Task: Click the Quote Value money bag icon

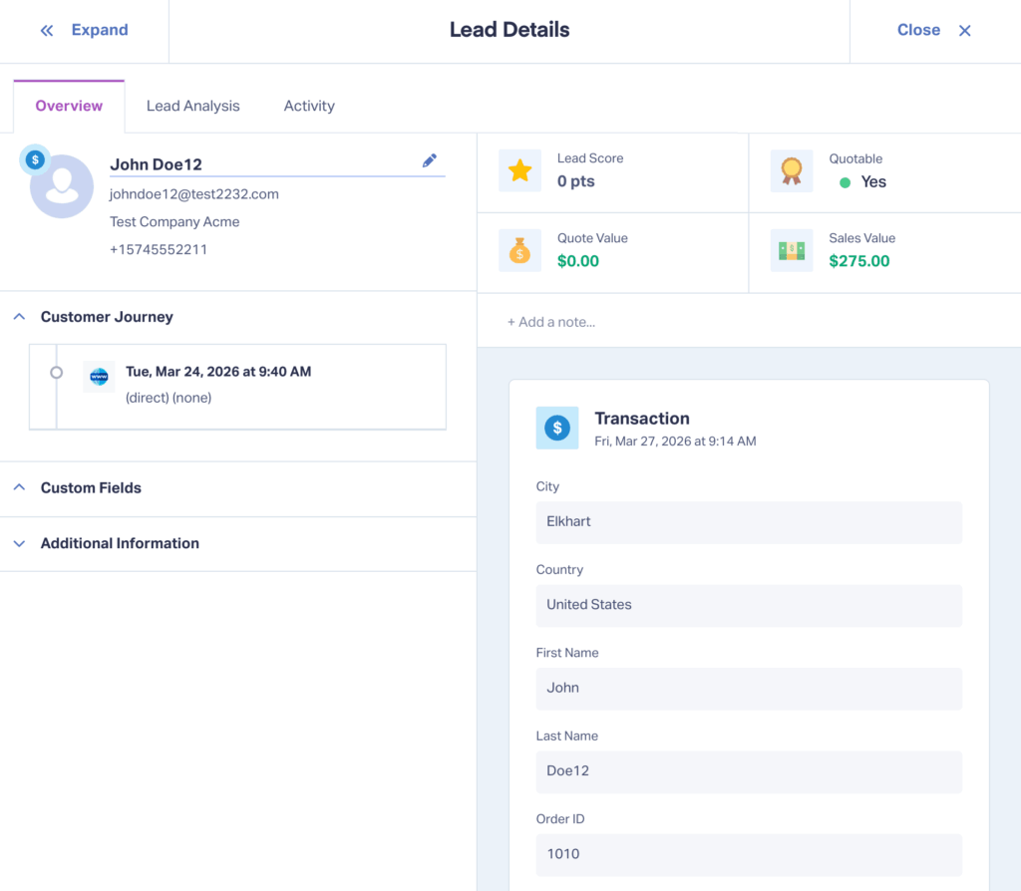Action: pos(518,251)
